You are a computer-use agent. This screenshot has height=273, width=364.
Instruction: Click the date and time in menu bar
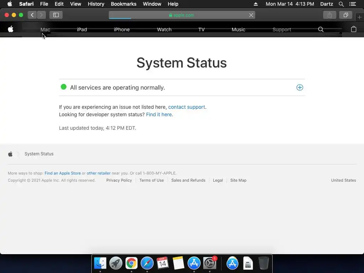click(x=290, y=4)
